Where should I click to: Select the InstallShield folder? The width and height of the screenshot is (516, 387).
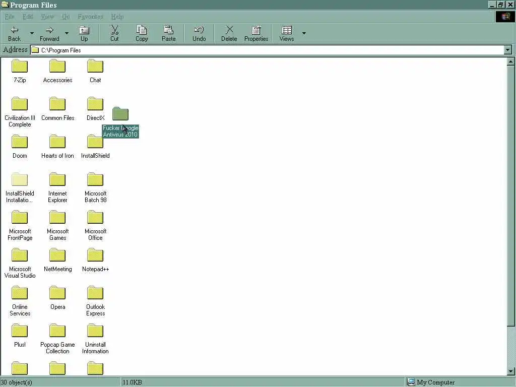tap(95, 147)
